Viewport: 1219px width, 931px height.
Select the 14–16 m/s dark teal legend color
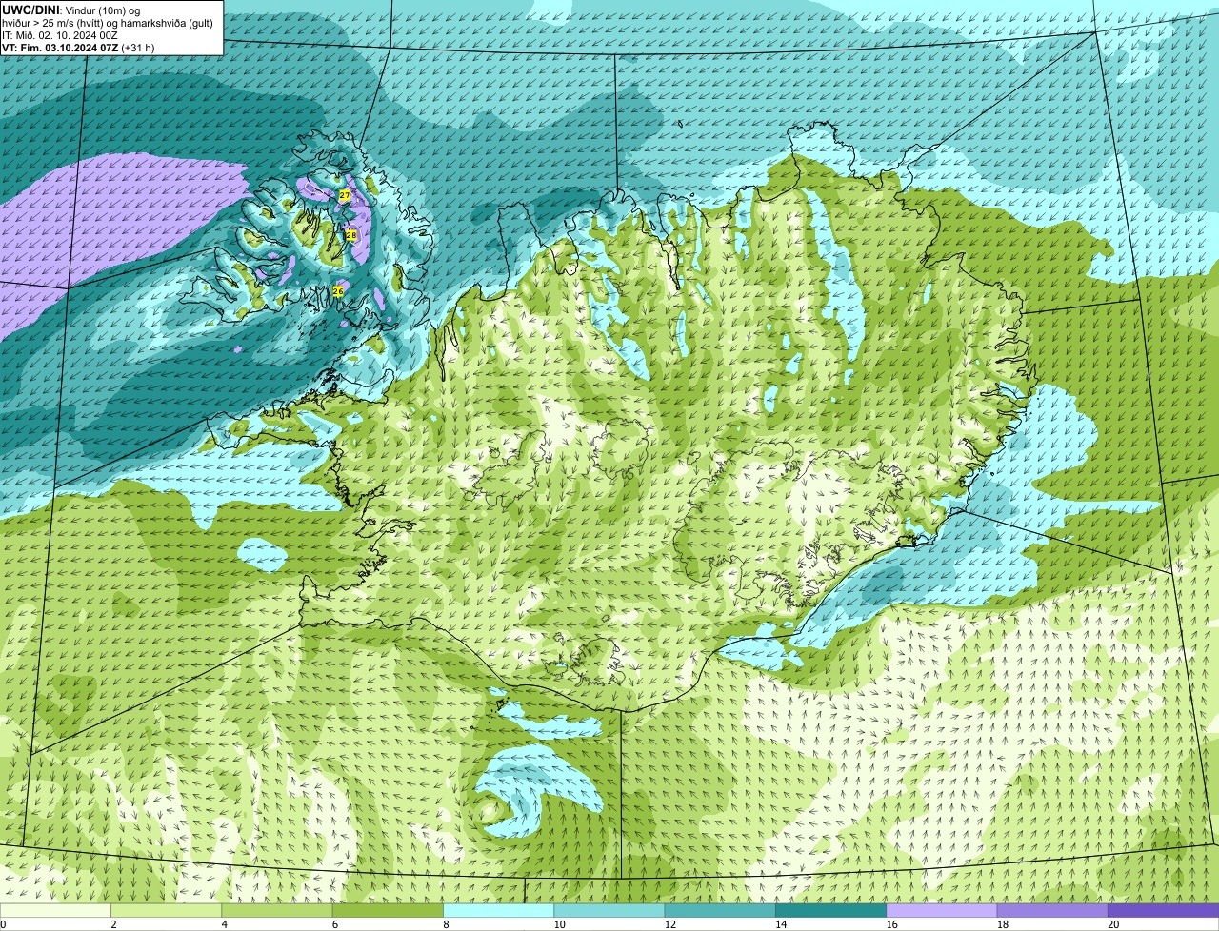831,911
